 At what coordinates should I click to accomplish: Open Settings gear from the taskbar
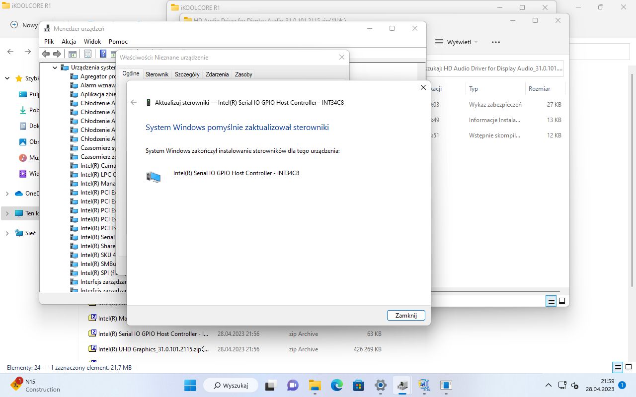click(381, 385)
